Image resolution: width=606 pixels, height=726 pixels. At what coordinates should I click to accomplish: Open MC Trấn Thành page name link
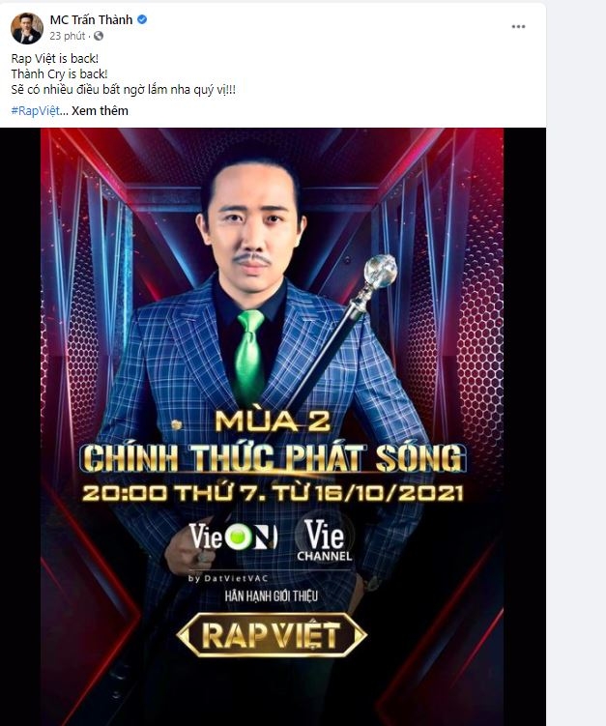[91, 19]
